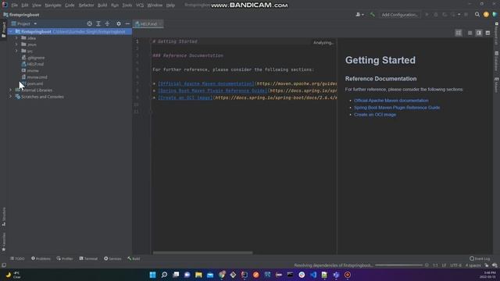The width and height of the screenshot is (500, 281).
Task: Open Spring Boot Maven Plugin Reference Guide link
Action: coord(397,108)
